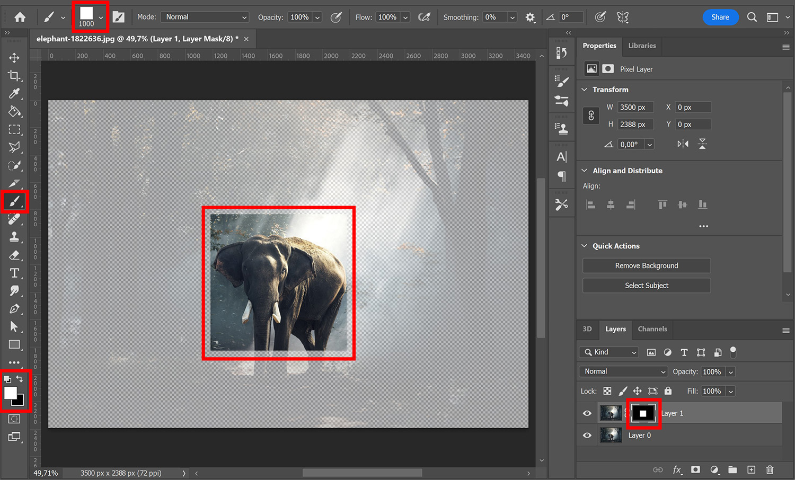Viewport: 795px width, 480px height.
Task: Switch to the Channels tab
Action: click(x=652, y=329)
